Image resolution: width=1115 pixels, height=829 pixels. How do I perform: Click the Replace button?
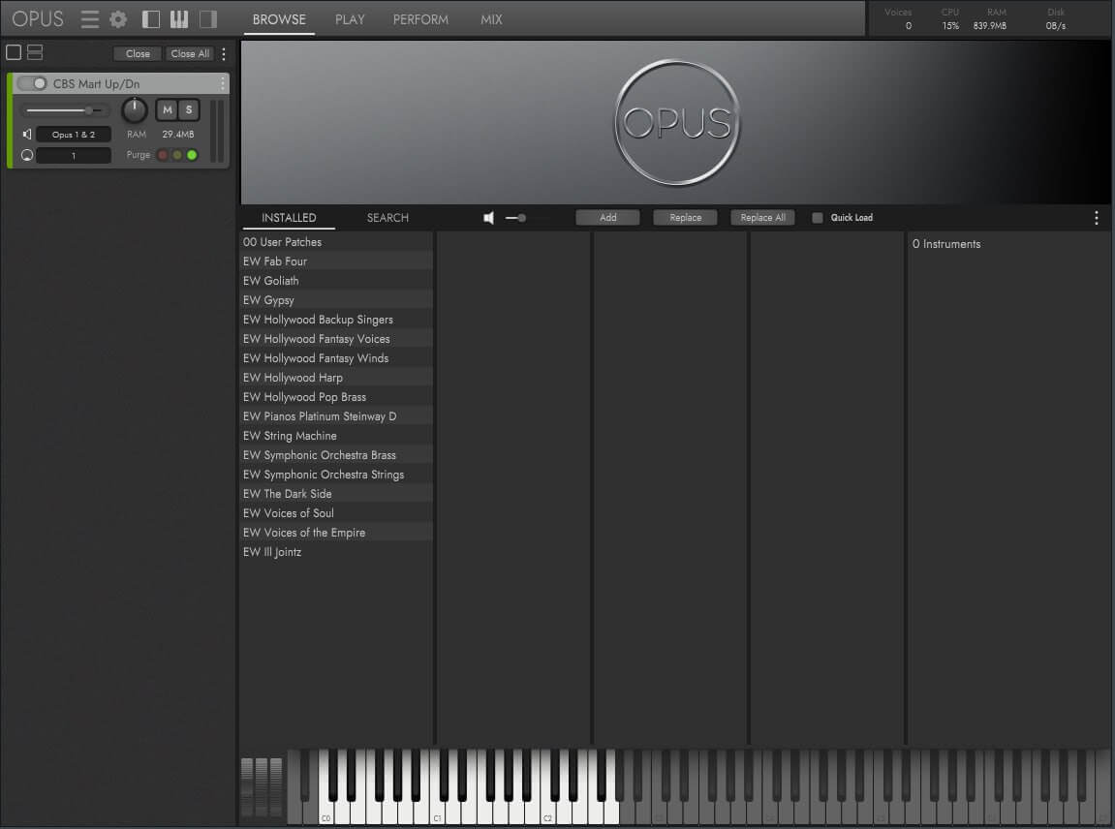686,218
